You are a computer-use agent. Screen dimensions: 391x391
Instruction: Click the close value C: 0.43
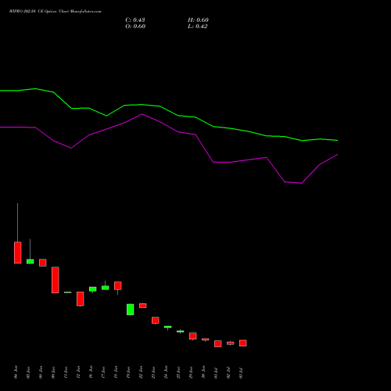(x=135, y=20)
